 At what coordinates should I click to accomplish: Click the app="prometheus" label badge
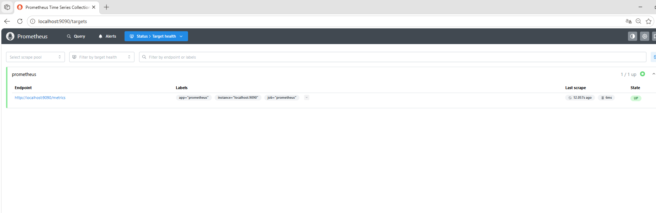pos(194,98)
